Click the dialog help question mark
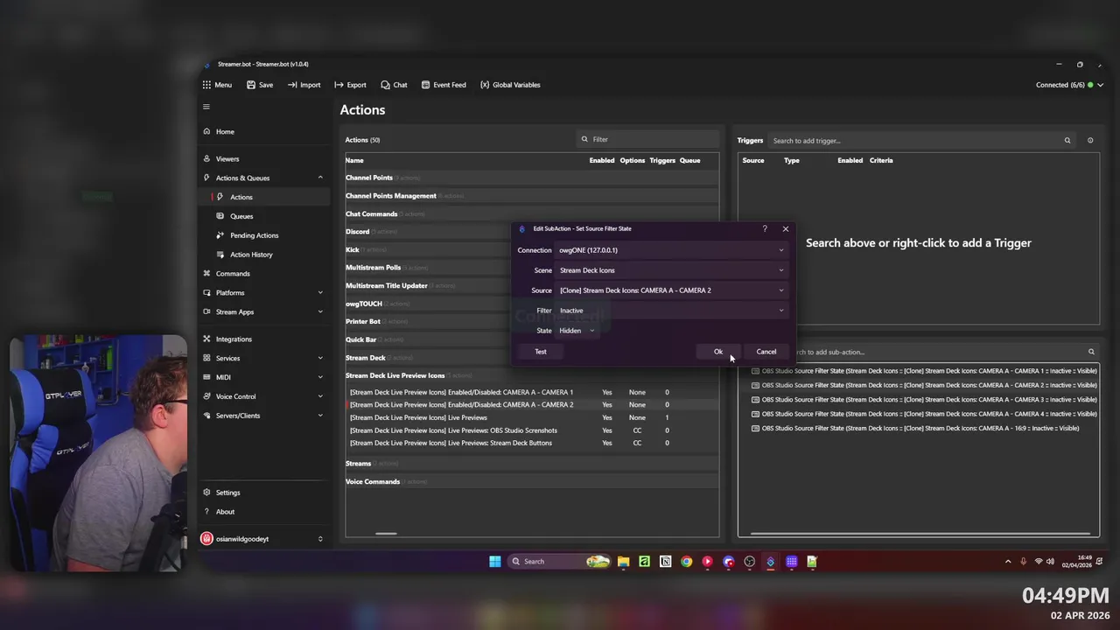This screenshot has width=1120, height=630. tap(765, 228)
